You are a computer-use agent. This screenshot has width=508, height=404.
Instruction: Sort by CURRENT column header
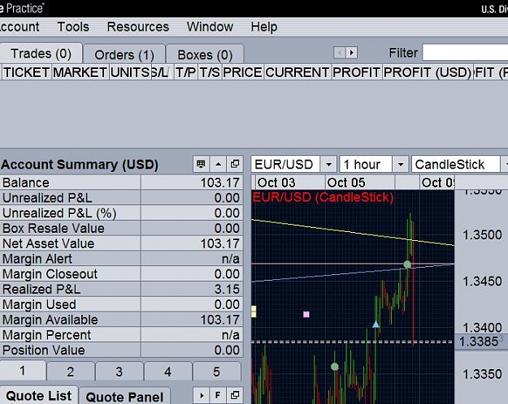pyautogui.click(x=297, y=72)
